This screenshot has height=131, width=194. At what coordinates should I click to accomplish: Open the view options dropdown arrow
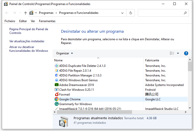click(x=178, y=53)
